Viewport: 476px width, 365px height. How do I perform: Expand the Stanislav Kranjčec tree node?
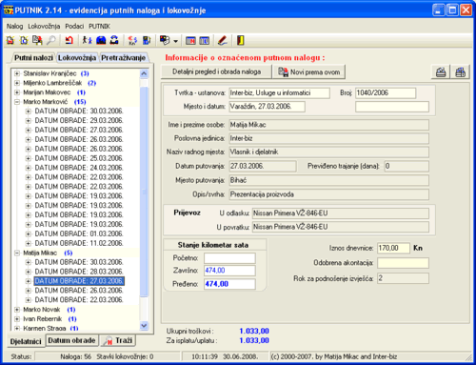[17, 73]
